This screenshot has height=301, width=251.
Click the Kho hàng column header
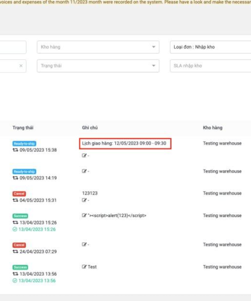212,128
